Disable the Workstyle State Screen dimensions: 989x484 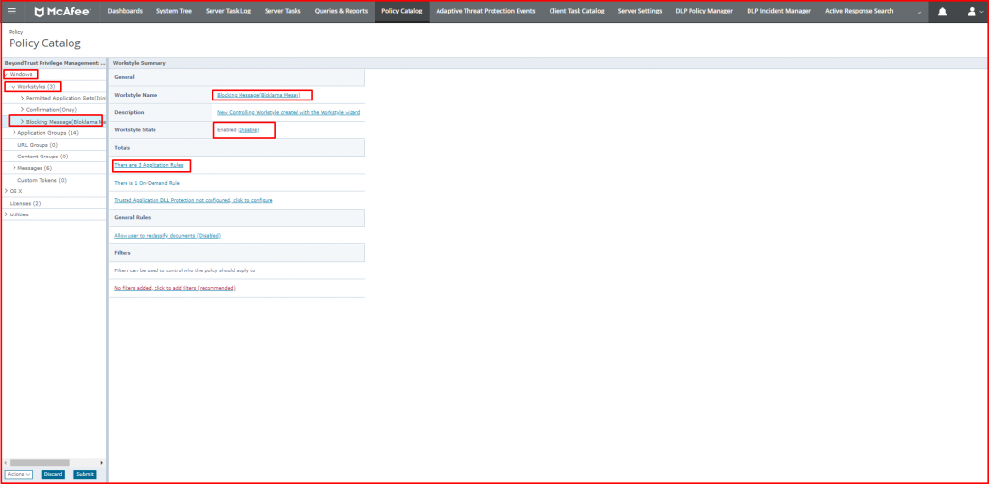click(248, 129)
